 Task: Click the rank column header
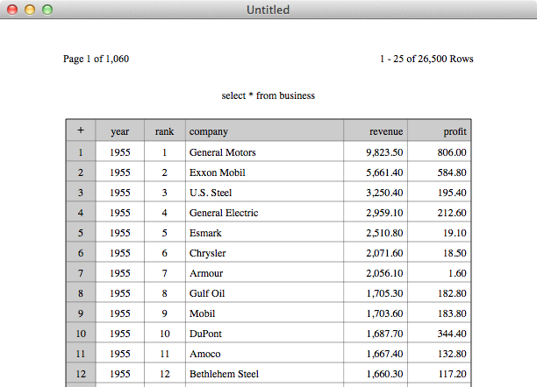pyautogui.click(x=165, y=130)
